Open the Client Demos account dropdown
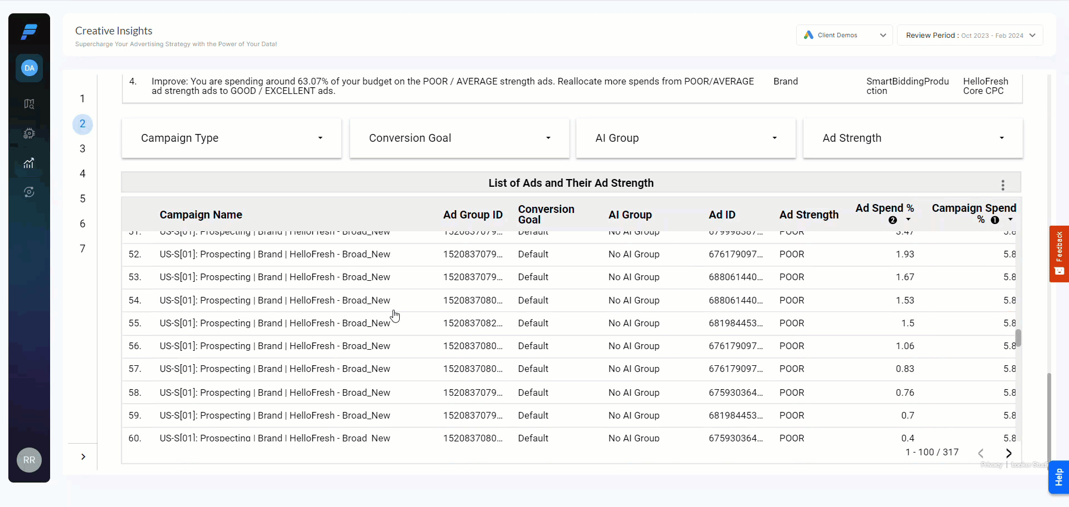 pyautogui.click(x=844, y=35)
